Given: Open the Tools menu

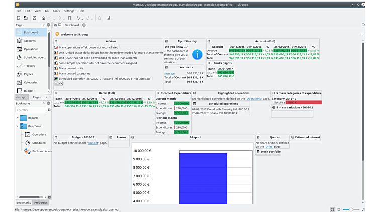Looking at the screenshot, I should (x=56, y=10).
